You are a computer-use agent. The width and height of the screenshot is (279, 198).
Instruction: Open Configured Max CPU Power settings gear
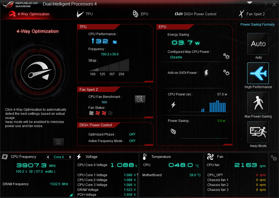[x=226, y=56]
